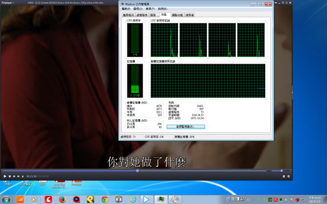Click the PotPlayer seek bar handle
This screenshot has height=204, width=327.
tap(138, 171)
